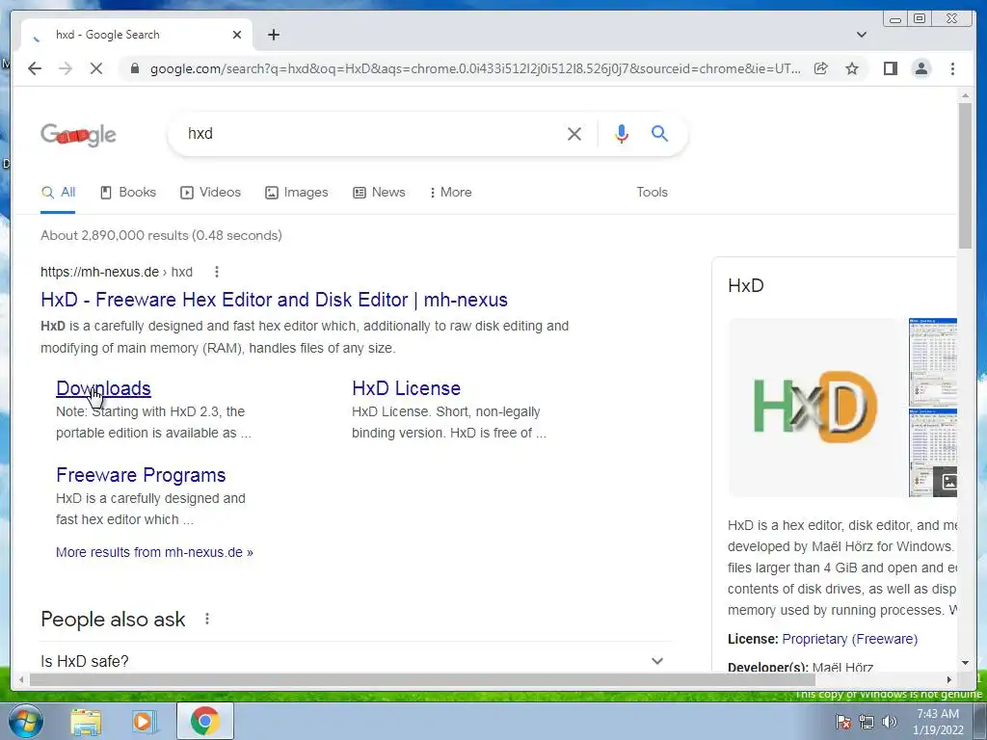Open the HxD License sitelink
This screenshot has height=740, width=987.
click(406, 388)
